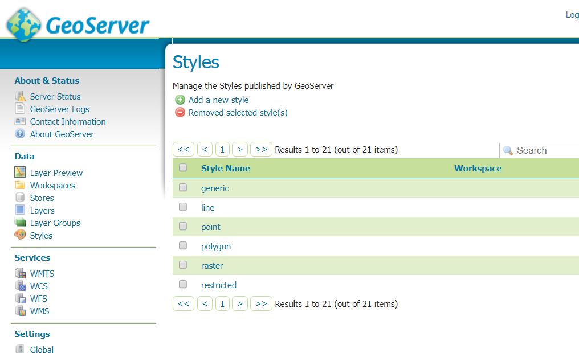Click bottom first page << button
The image size is (579, 353).
[x=184, y=303]
